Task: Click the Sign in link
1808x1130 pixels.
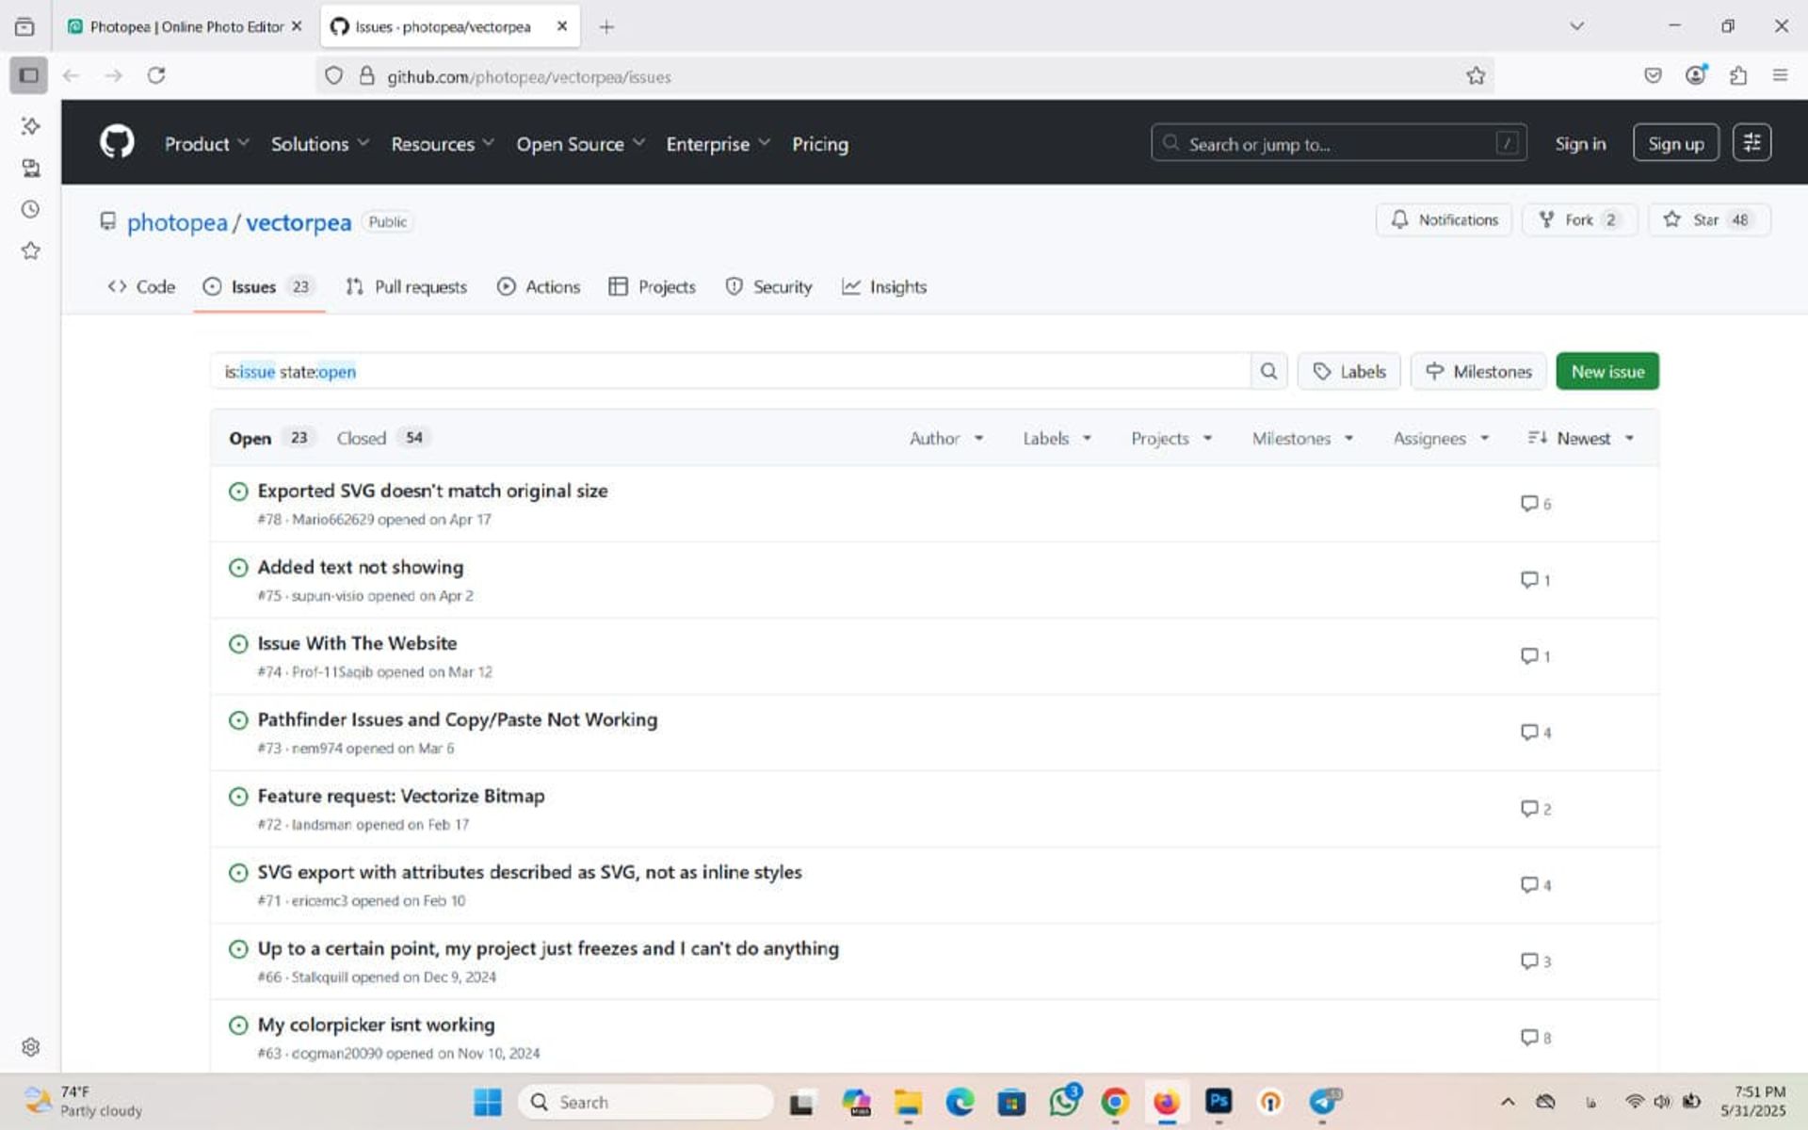Action: click(1580, 143)
